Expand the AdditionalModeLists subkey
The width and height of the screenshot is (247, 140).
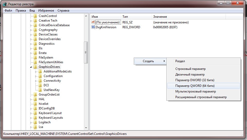[36, 71]
